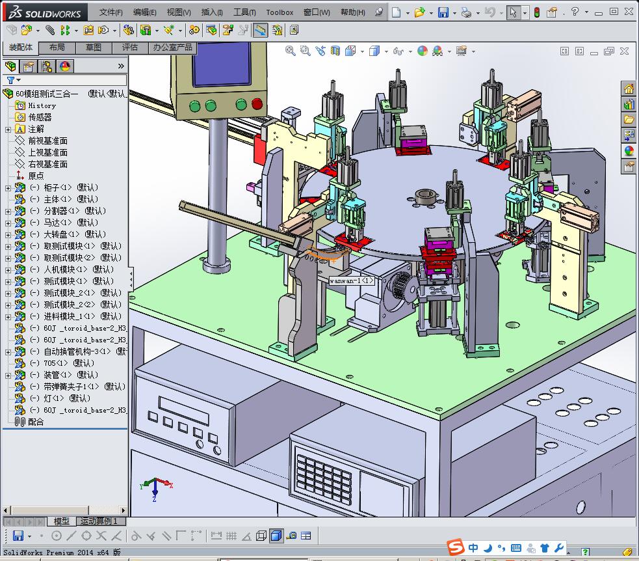
Task: Open the 插入(I) menu
Action: pyautogui.click(x=212, y=12)
